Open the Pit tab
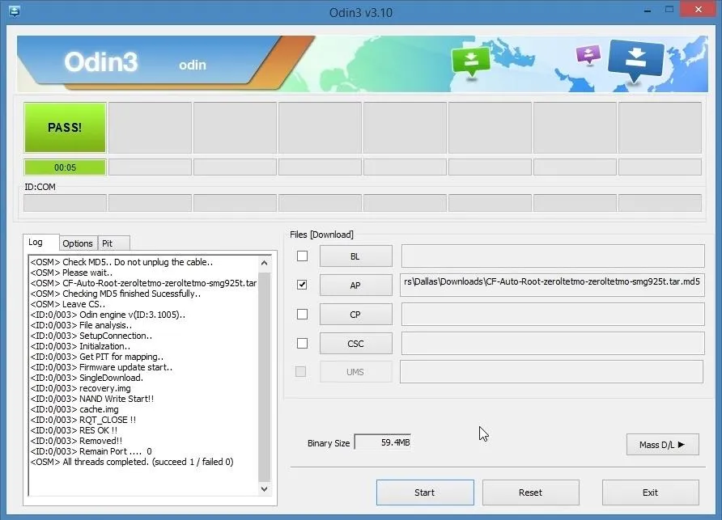The height and width of the screenshot is (520, 722). pos(113,243)
